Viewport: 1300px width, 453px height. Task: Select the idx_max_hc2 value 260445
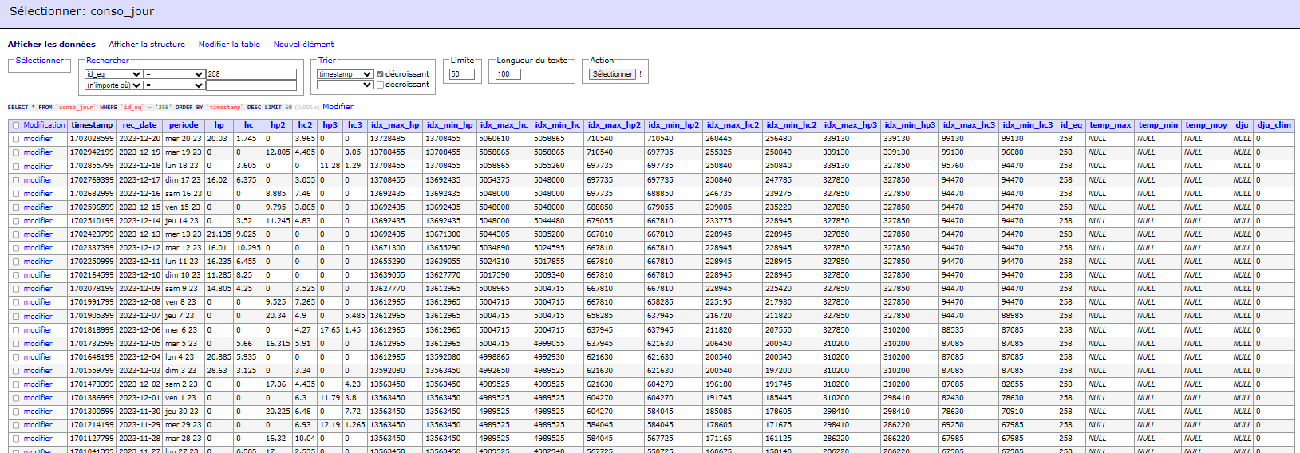click(718, 139)
